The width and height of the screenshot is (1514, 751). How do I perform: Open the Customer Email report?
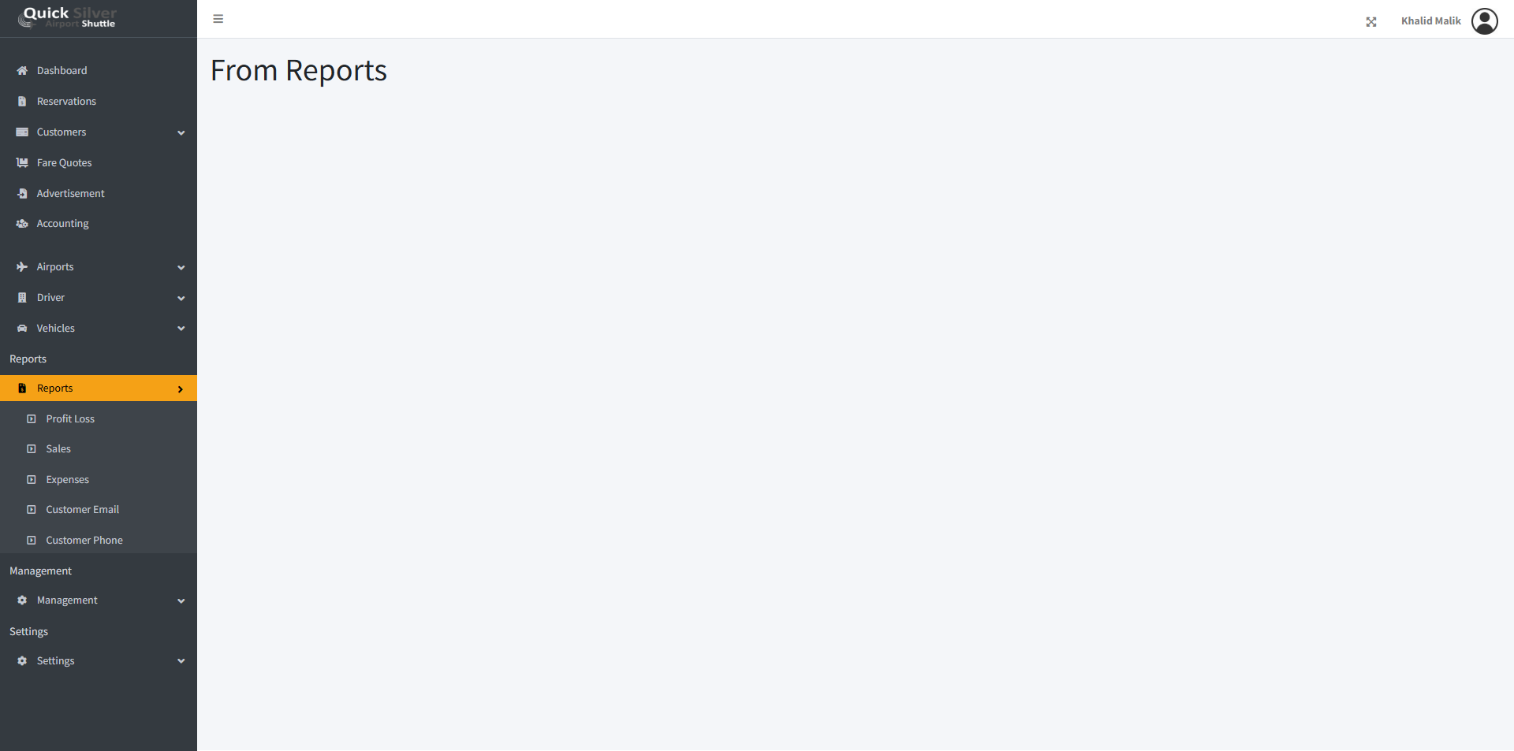(82, 510)
